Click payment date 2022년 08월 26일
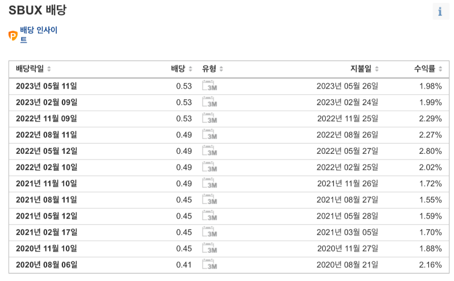This screenshot has height=281, width=454. (x=347, y=135)
